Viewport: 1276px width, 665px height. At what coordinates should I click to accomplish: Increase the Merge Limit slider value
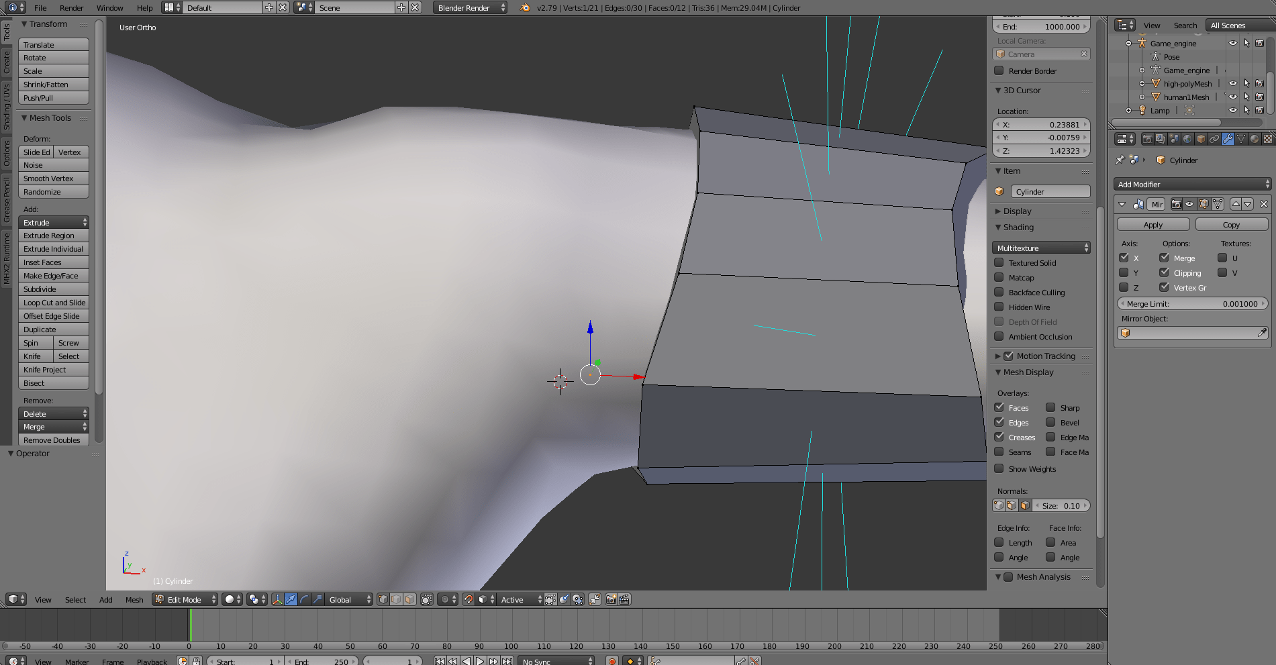1265,303
